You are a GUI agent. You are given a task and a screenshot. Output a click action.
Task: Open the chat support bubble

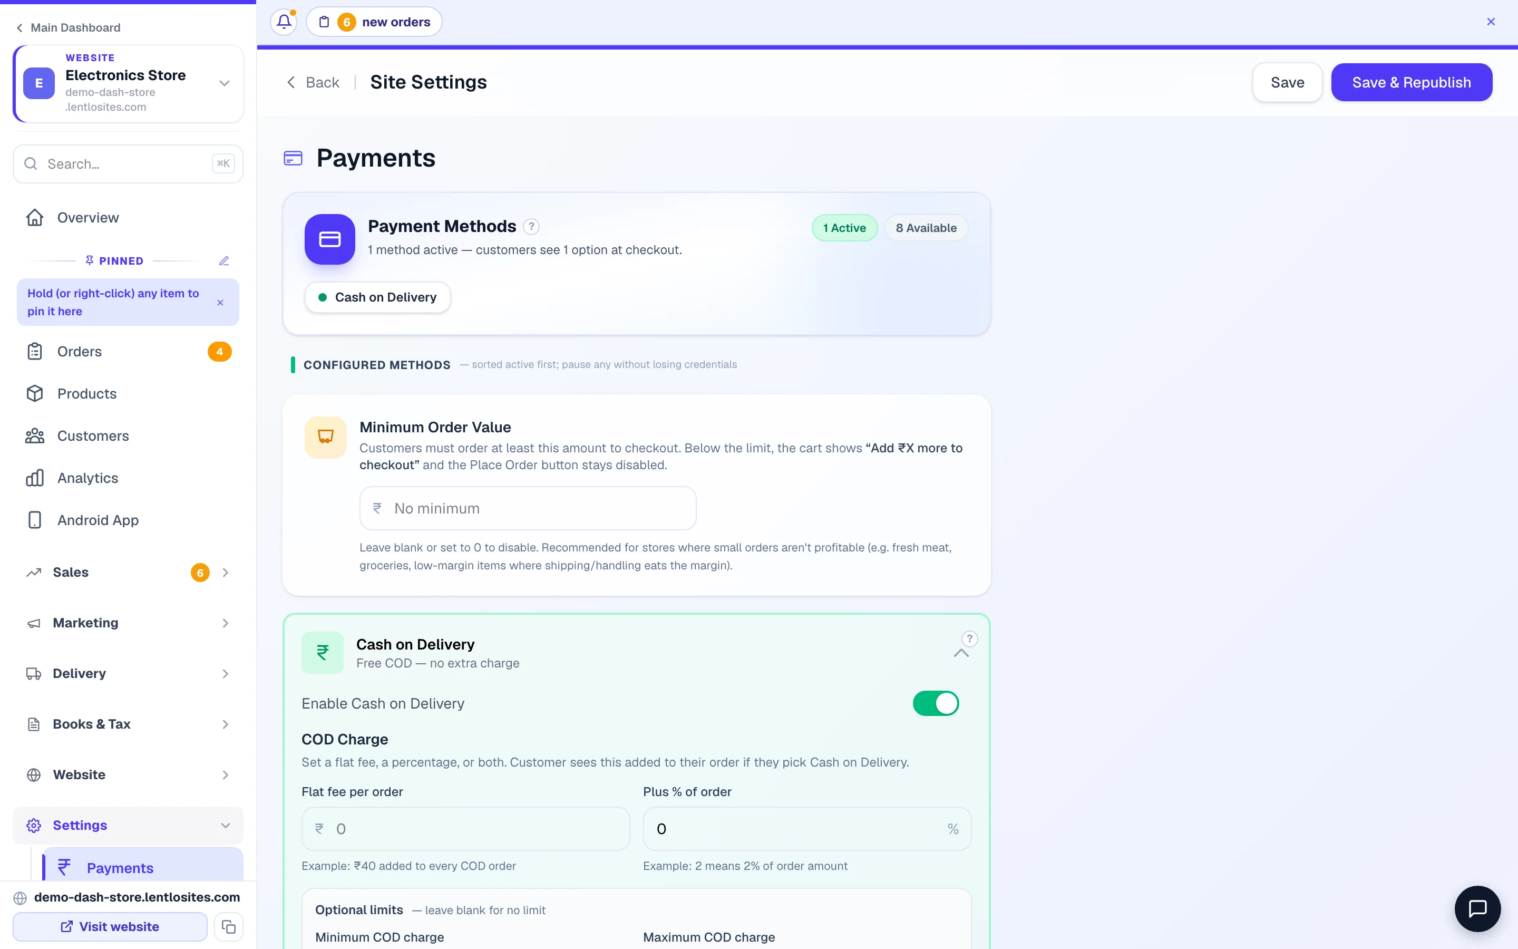(x=1477, y=908)
